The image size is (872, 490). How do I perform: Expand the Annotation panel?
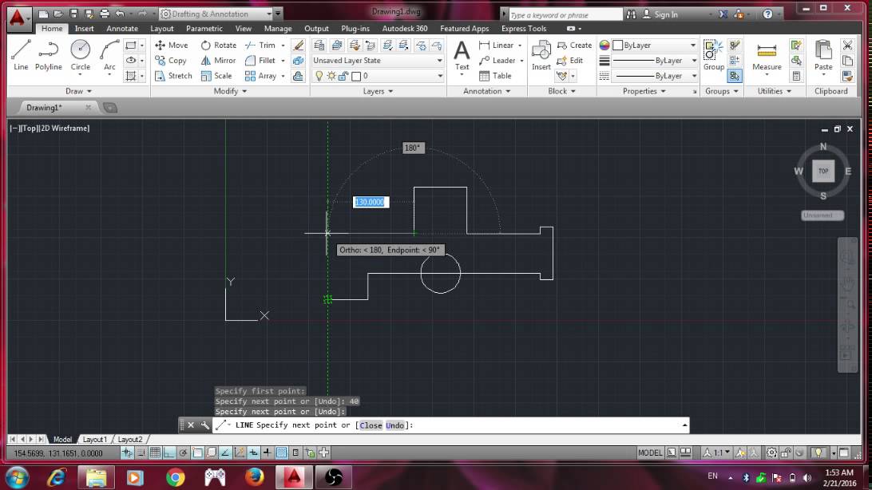tap(486, 91)
